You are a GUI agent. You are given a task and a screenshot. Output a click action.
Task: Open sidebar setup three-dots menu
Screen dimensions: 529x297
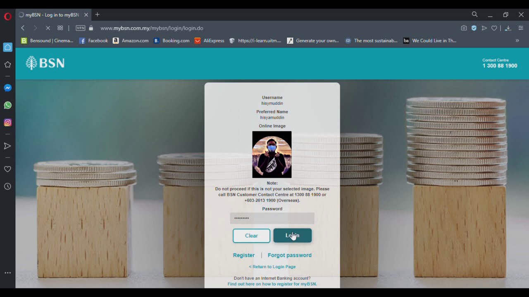coord(7,273)
